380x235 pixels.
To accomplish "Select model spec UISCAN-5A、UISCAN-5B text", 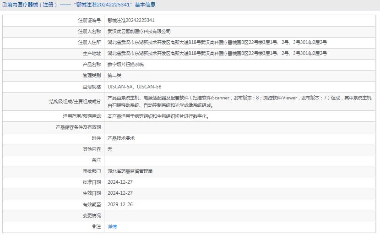I will tap(134, 87).
